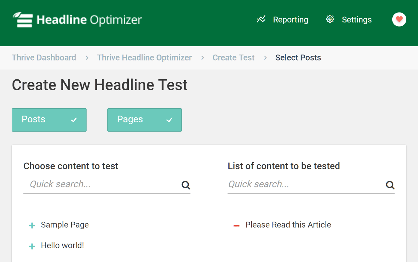
Task: Click the checkmark on Posts button
Action: pos(74,120)
